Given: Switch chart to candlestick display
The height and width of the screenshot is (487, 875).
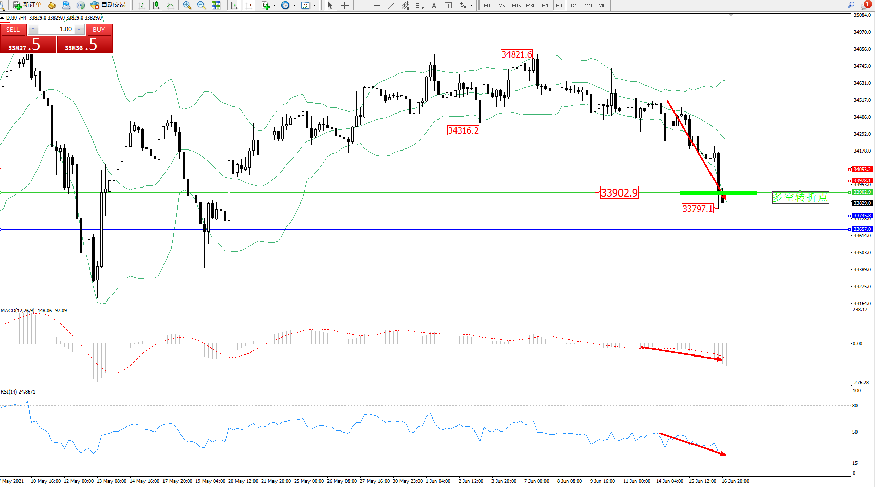Looking at the screenshot, I should (x=156, y=5).
